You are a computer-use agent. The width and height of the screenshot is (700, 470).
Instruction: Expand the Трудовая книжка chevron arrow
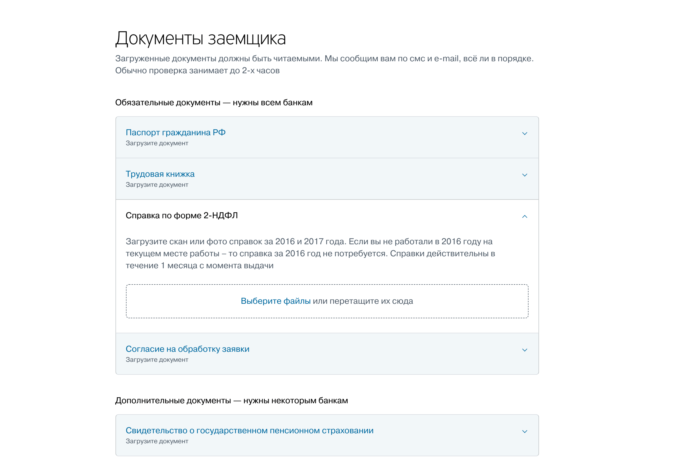[524, 175]
